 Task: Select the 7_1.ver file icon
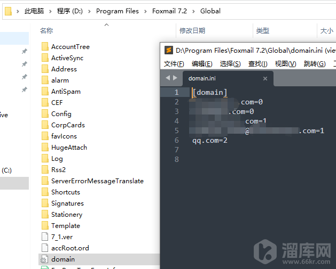tap(45, 237)
